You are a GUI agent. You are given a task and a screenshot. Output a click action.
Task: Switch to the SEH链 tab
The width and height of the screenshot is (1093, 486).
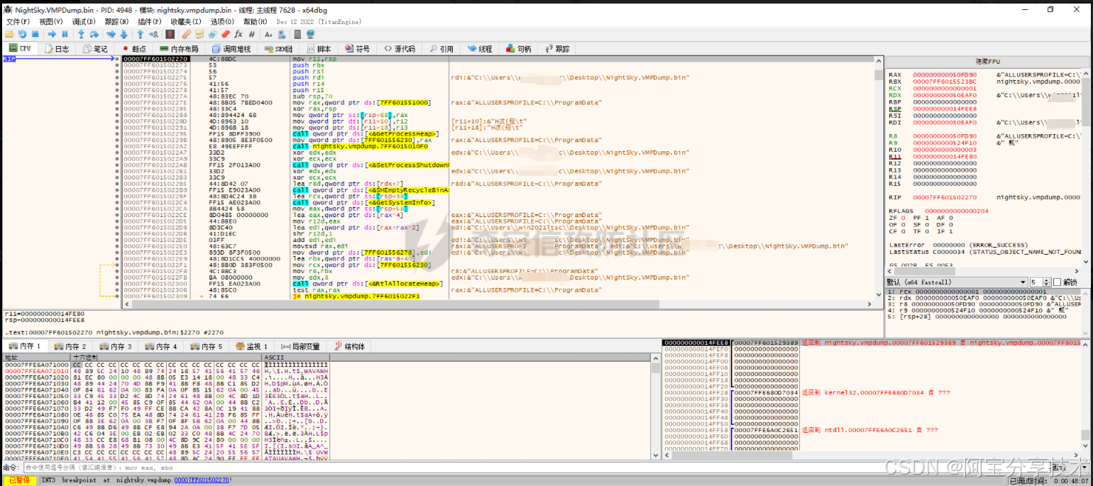pyautogui.click(x=278, y=49)
